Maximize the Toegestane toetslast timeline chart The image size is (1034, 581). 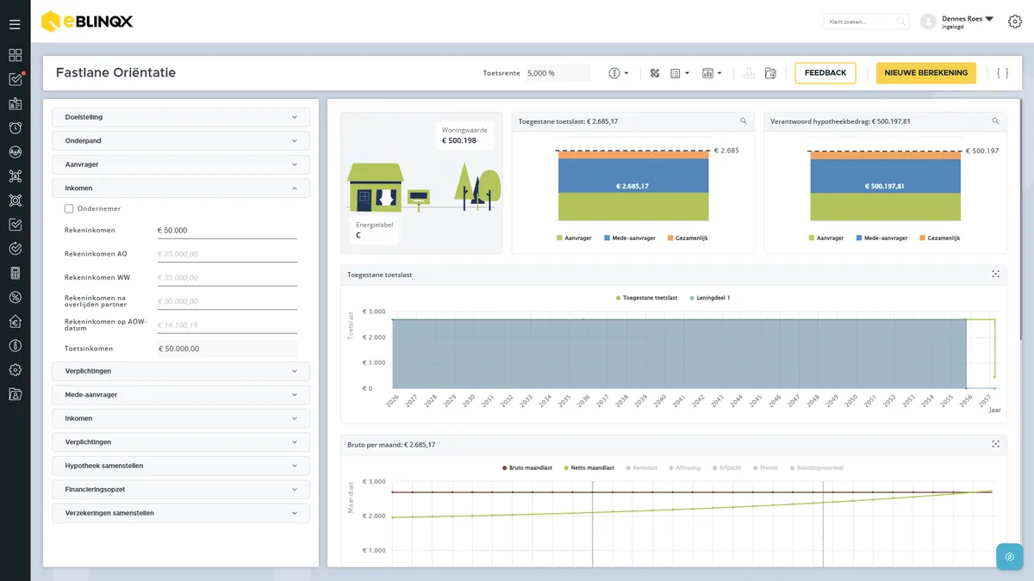995,275
